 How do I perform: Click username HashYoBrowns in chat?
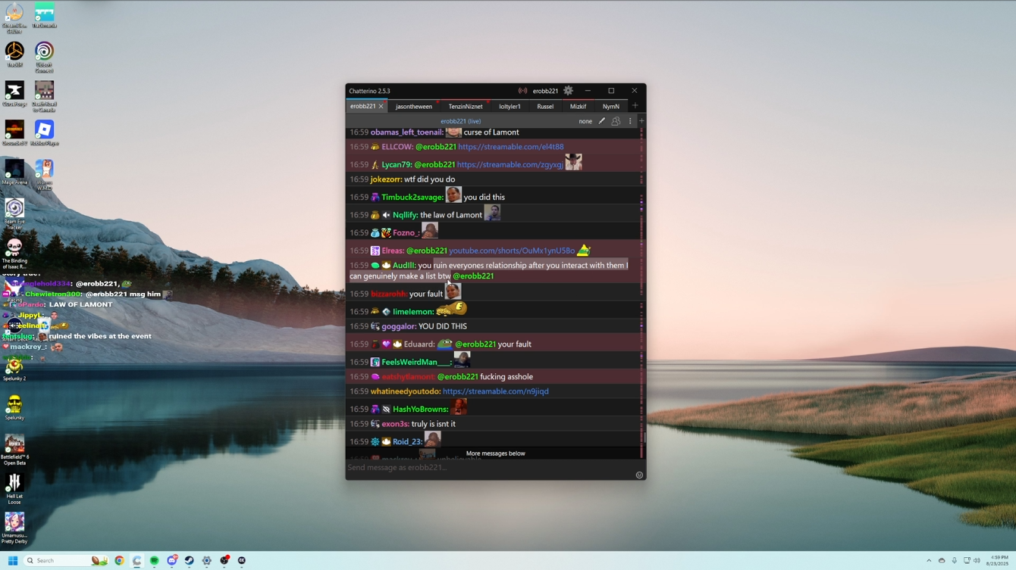tap(421, 410)
